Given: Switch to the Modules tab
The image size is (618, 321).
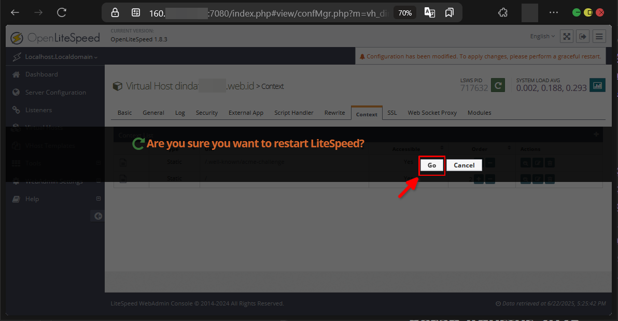Looking at the screenshot, I should click(479, 113).
